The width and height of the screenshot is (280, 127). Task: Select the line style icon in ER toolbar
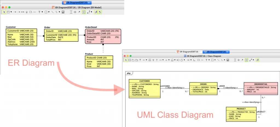click(89, 12)
